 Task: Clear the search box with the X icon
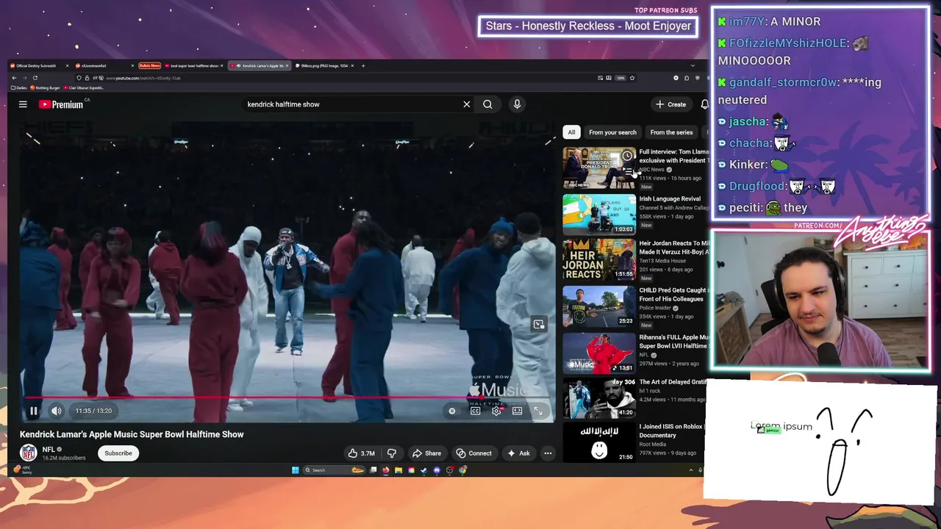(x=466, y=104)
